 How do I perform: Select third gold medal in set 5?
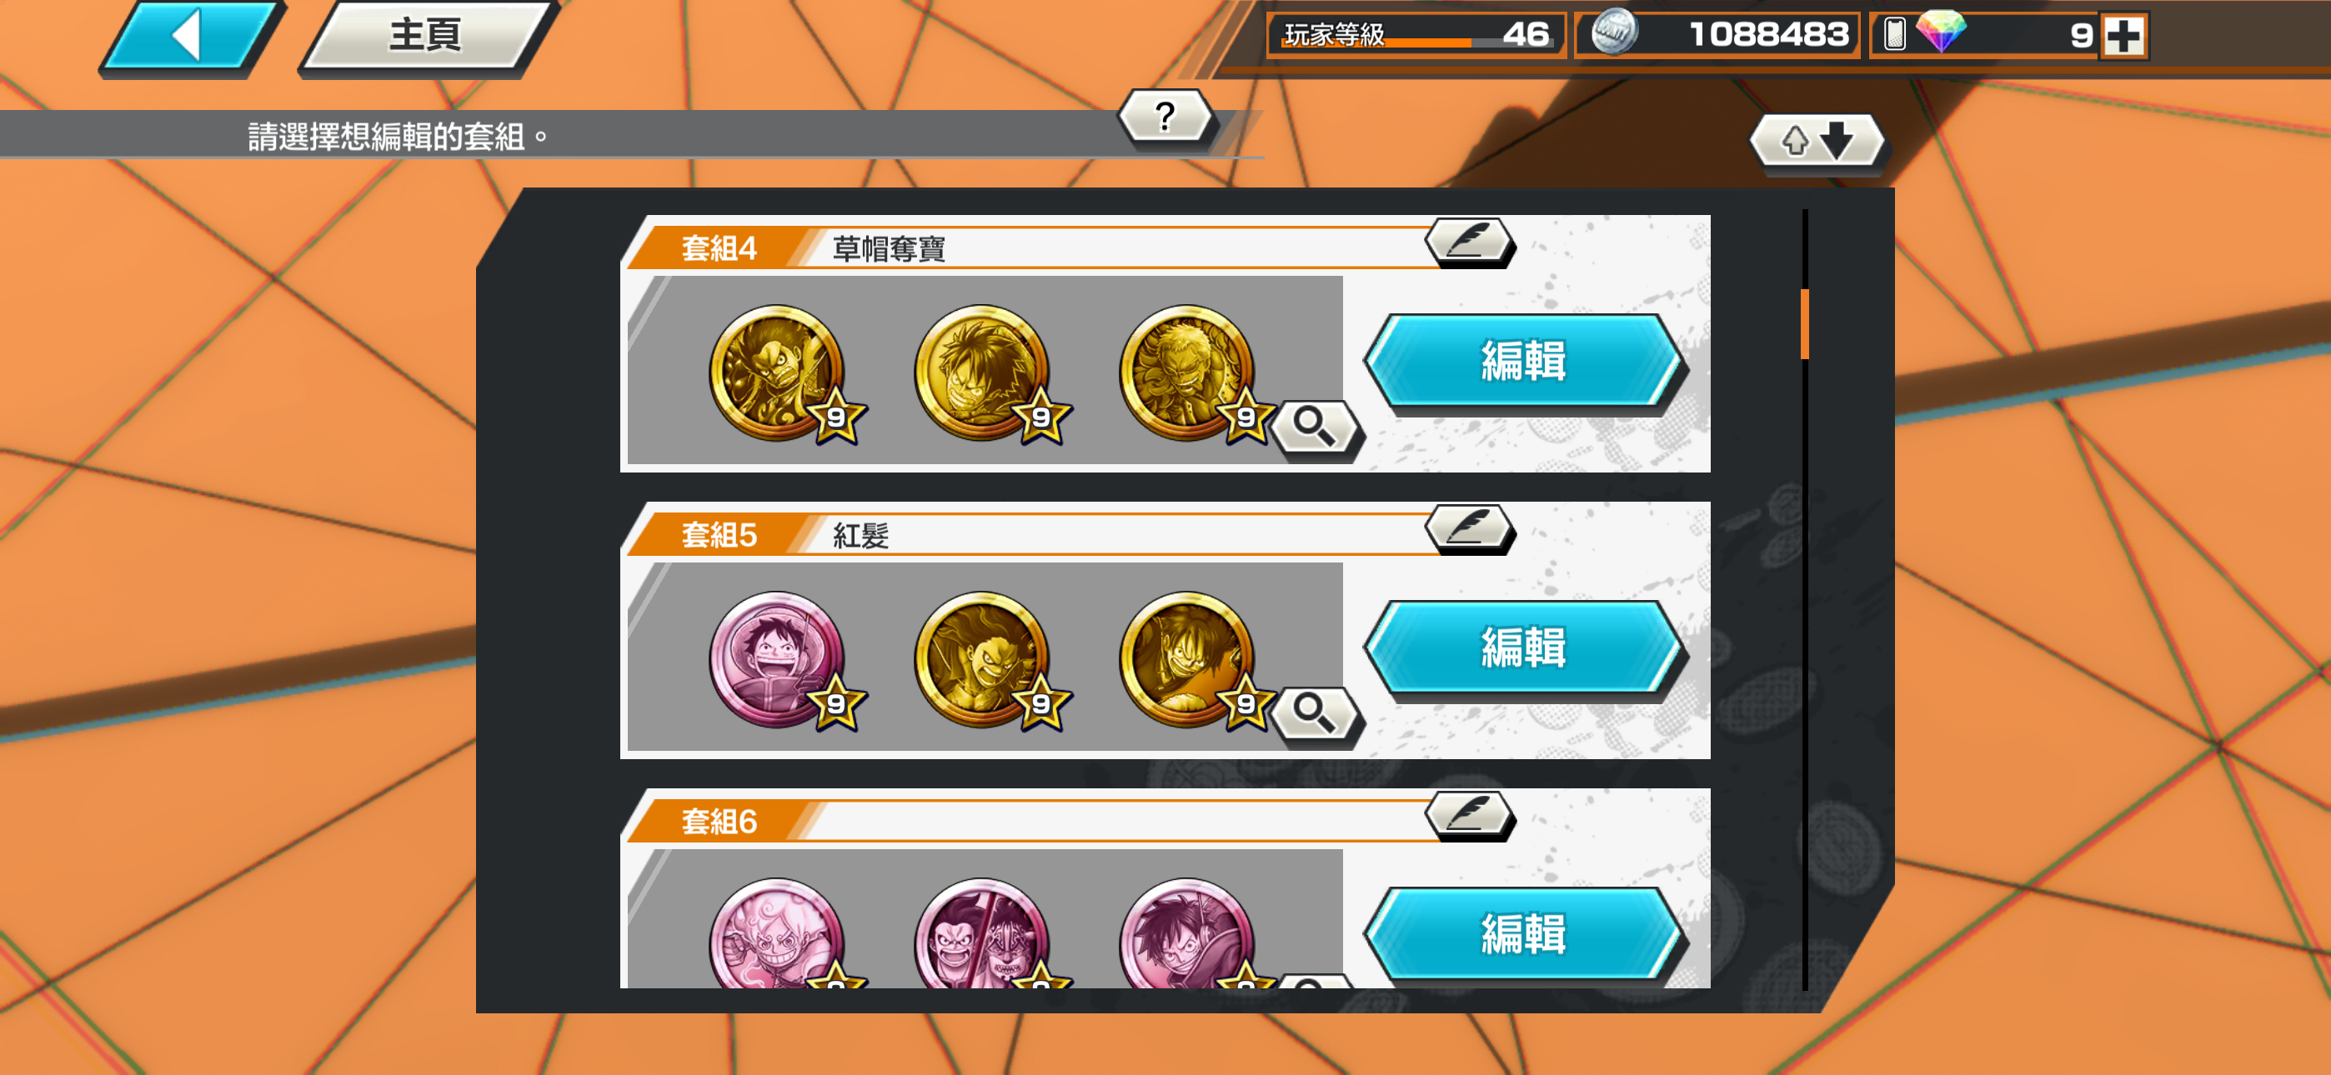coord(1188,660)
